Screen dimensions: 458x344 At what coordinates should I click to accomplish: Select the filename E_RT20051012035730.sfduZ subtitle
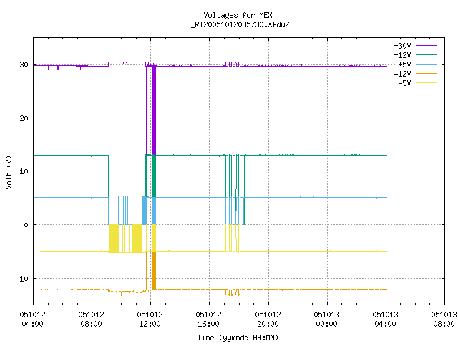tap(238, 24)
